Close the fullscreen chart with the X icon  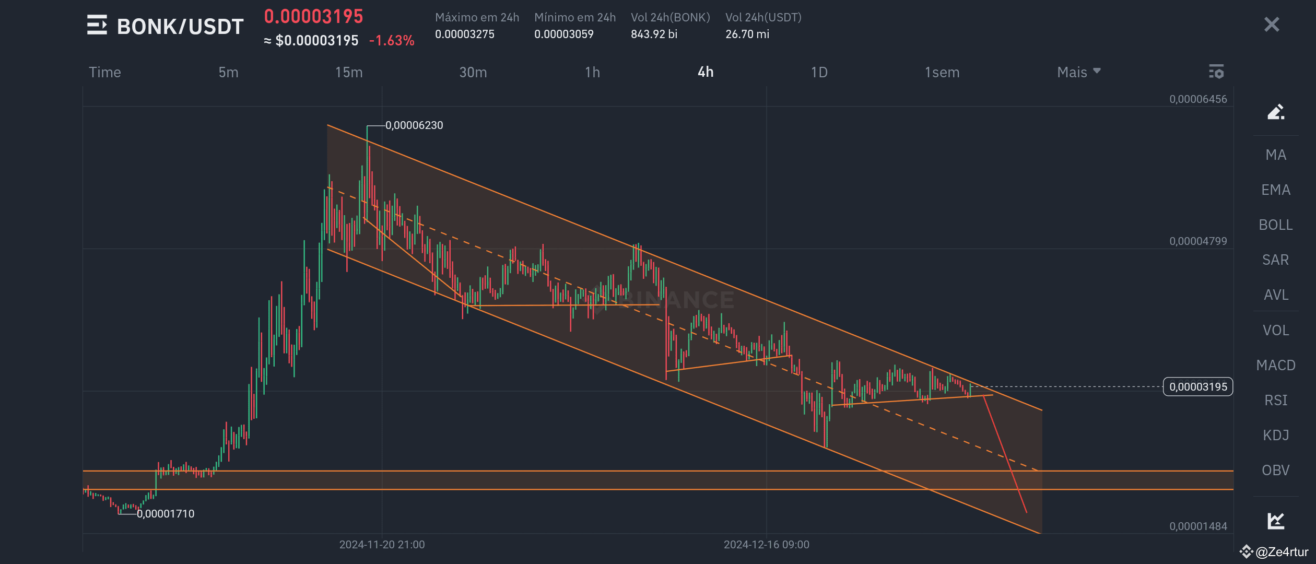(1271, 24)
